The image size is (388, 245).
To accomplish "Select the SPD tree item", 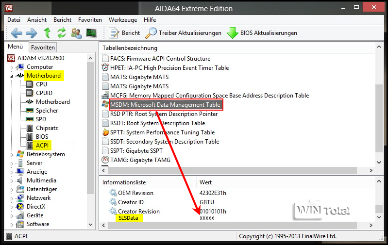I will tap(41, 119).
